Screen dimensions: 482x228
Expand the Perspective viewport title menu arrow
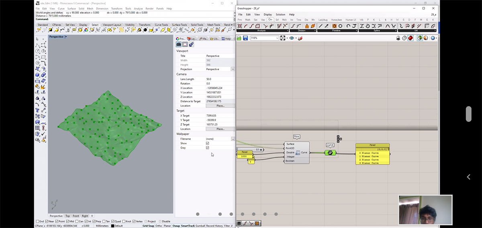click(66, 37)
